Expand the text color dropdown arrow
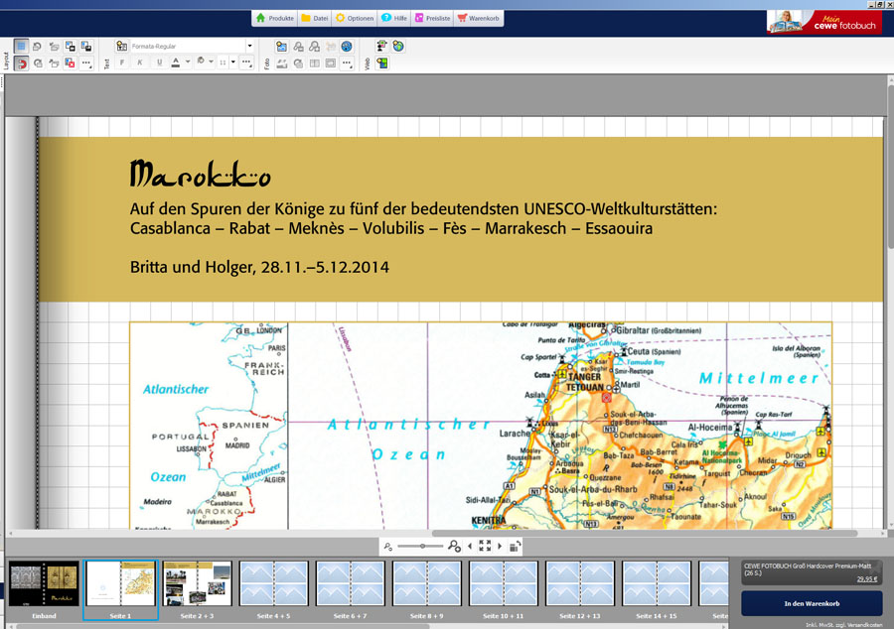 tap(188, 63)
